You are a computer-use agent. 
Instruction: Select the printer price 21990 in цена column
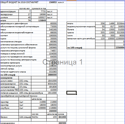[39, 102]
